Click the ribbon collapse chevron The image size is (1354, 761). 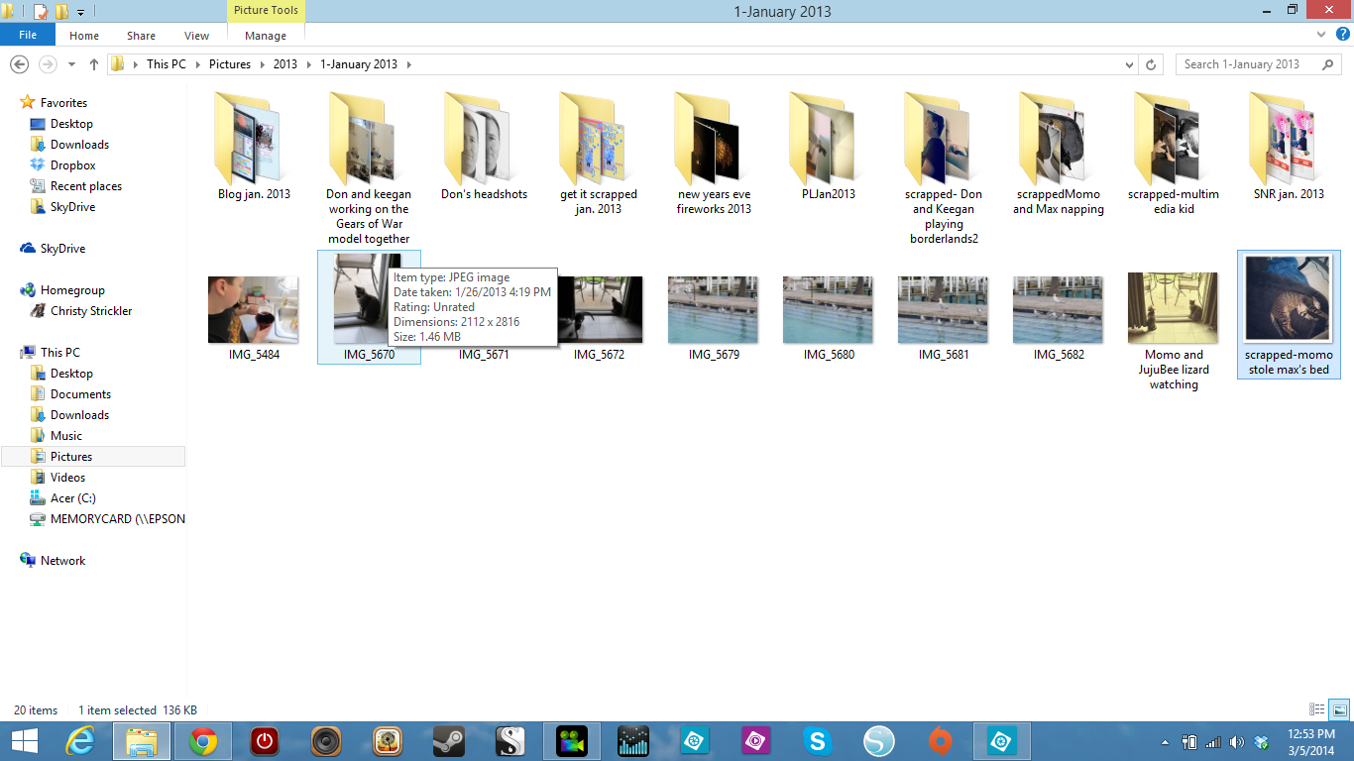tap(1321, 33)
